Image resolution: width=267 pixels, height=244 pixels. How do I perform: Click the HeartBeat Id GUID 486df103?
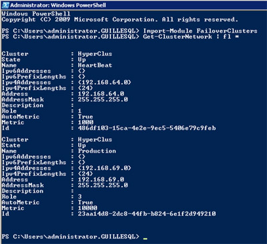(147, 128)
